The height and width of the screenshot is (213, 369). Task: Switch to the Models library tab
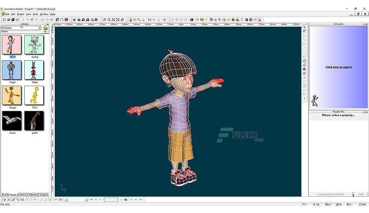(13, 195)
